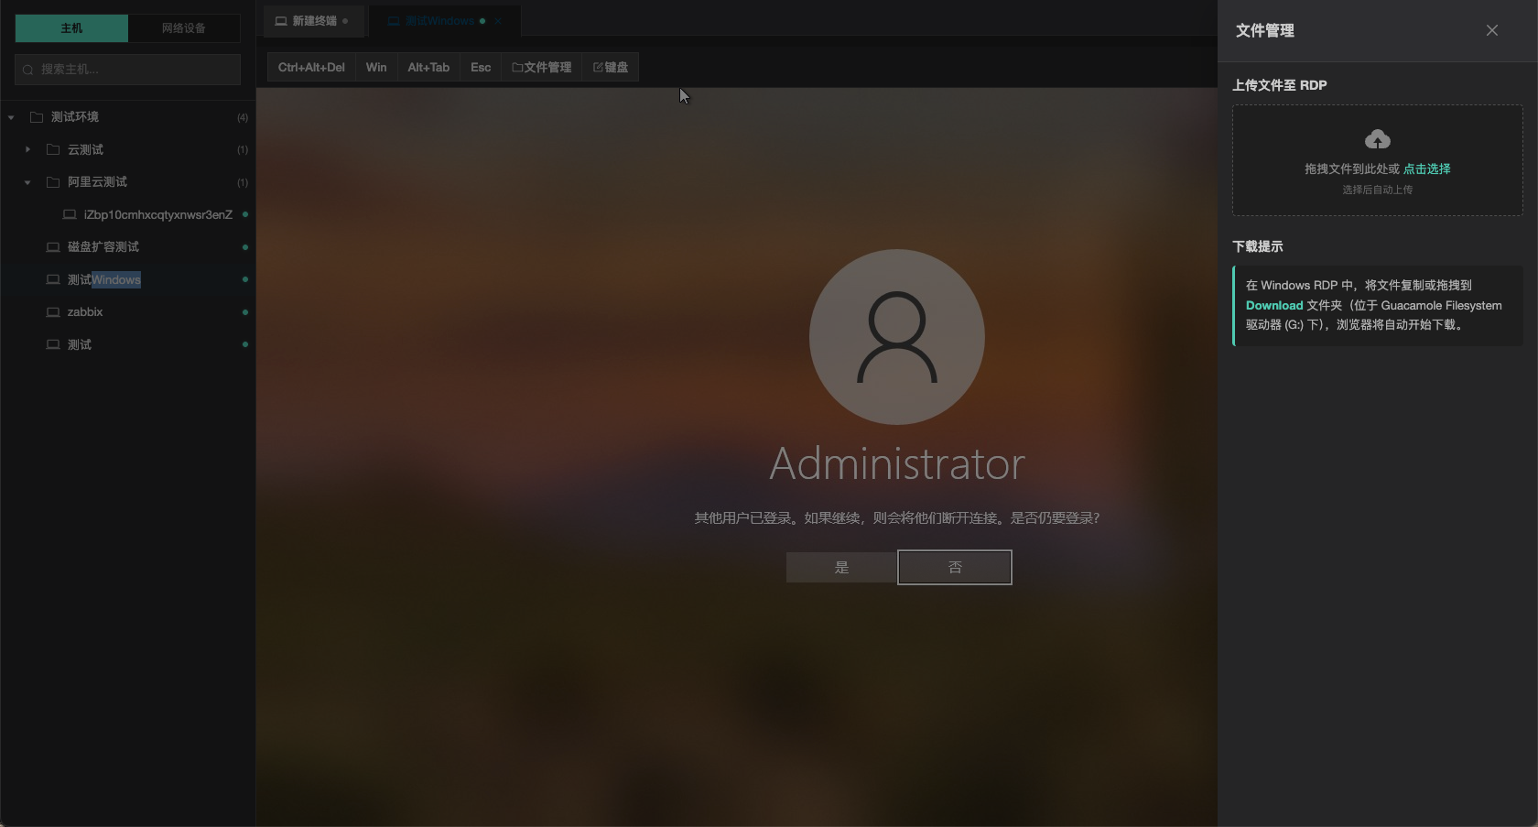Close the 测试Windows session tab
The width and height of the screenshot is (1538, 827).
pos(498,21)
